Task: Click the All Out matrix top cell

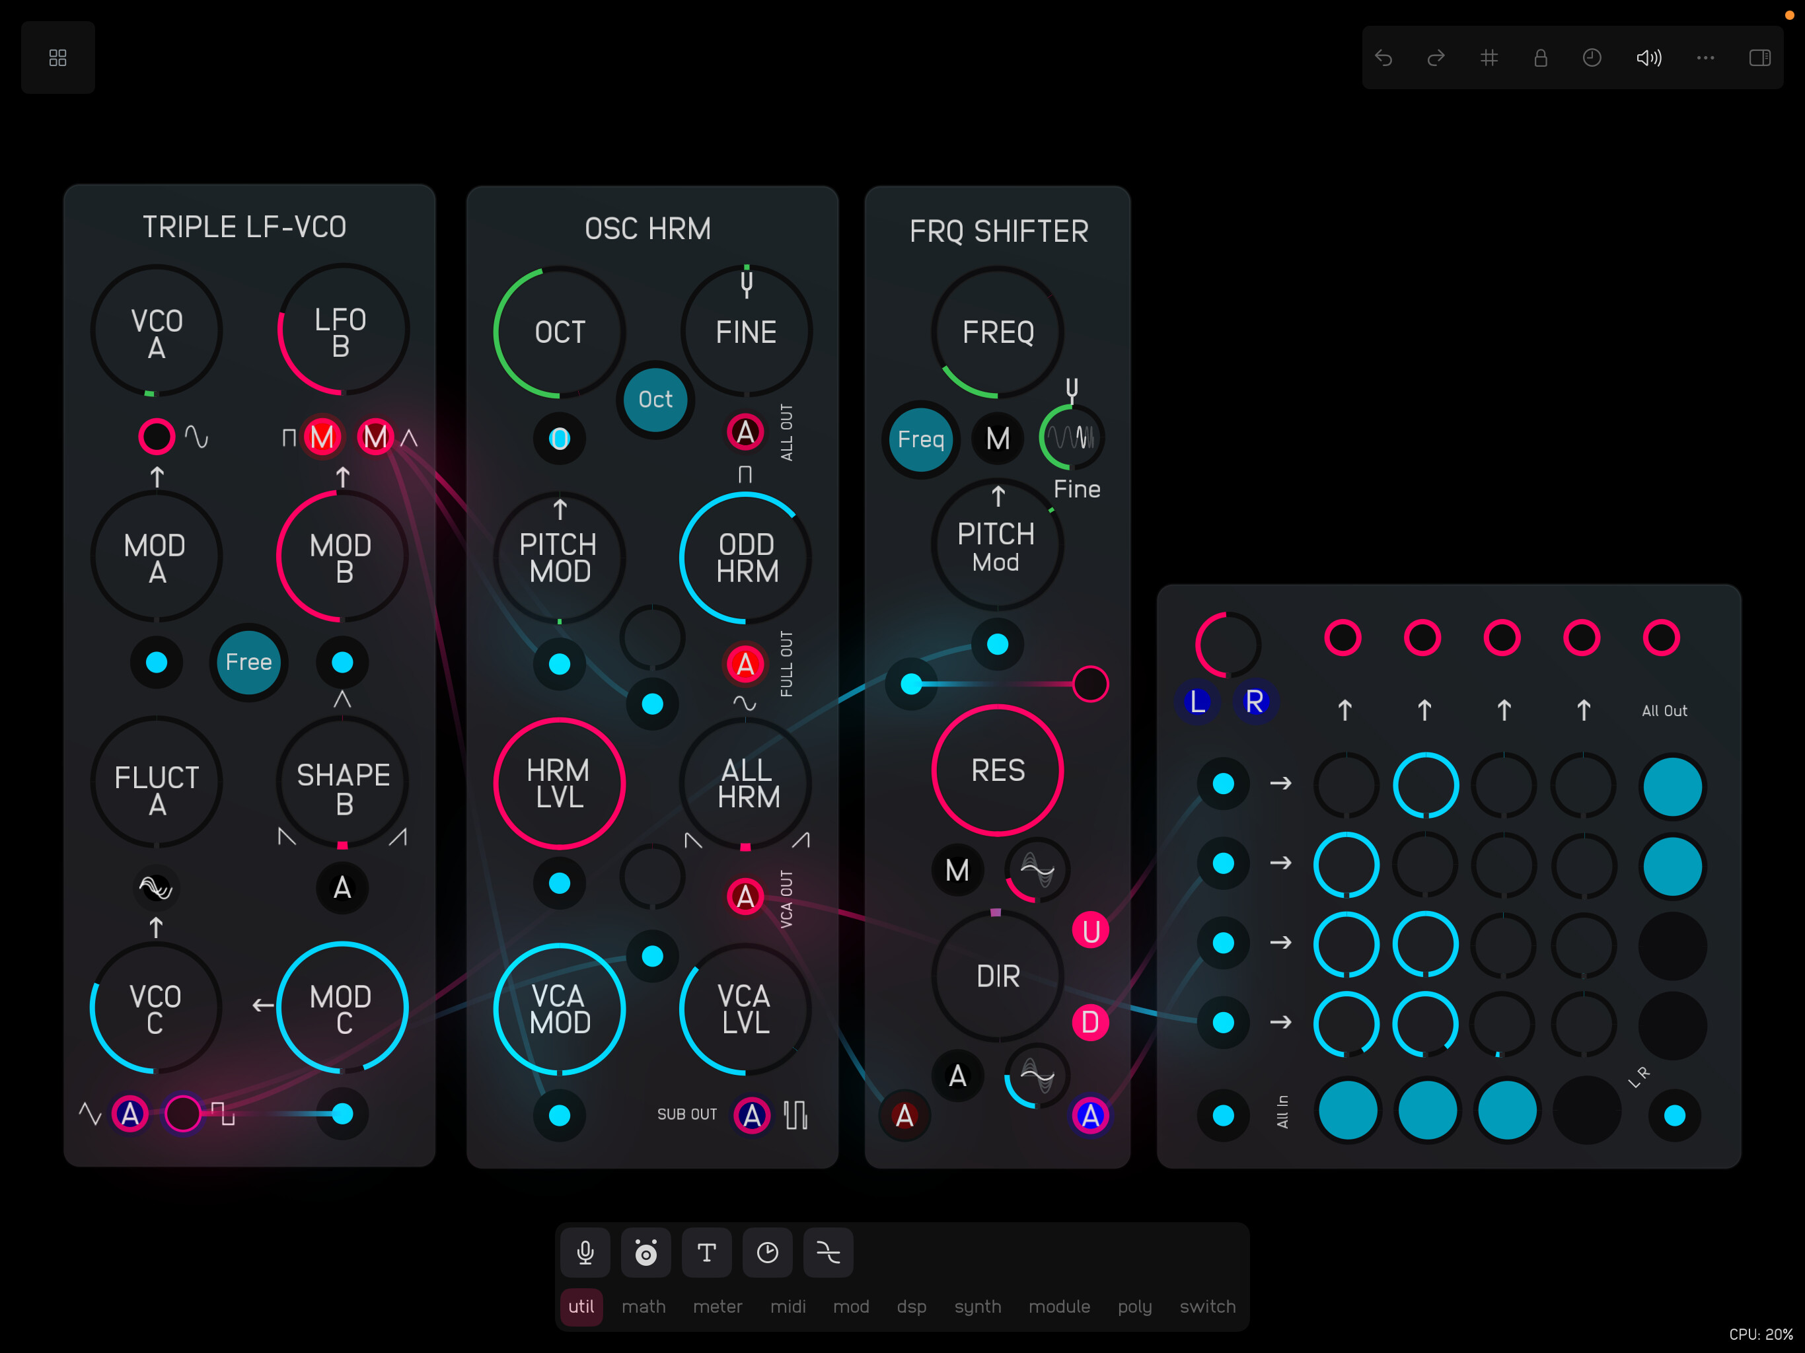Action: [x=1672, y=787]
